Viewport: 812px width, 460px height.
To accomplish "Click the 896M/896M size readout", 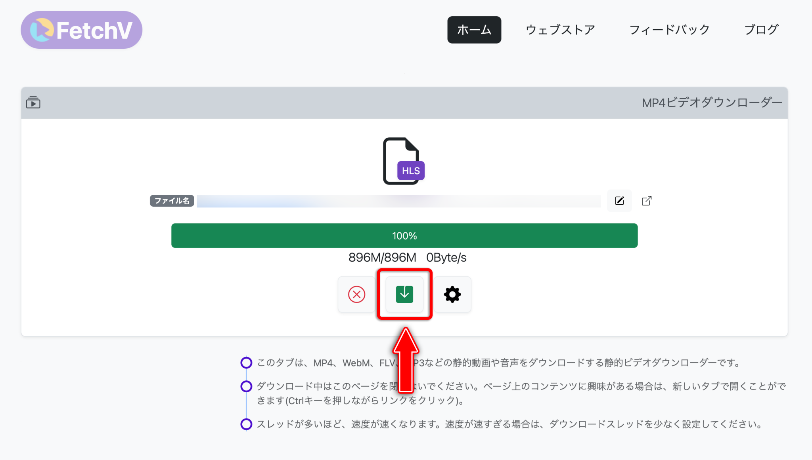I will click(x=382, y=258).
